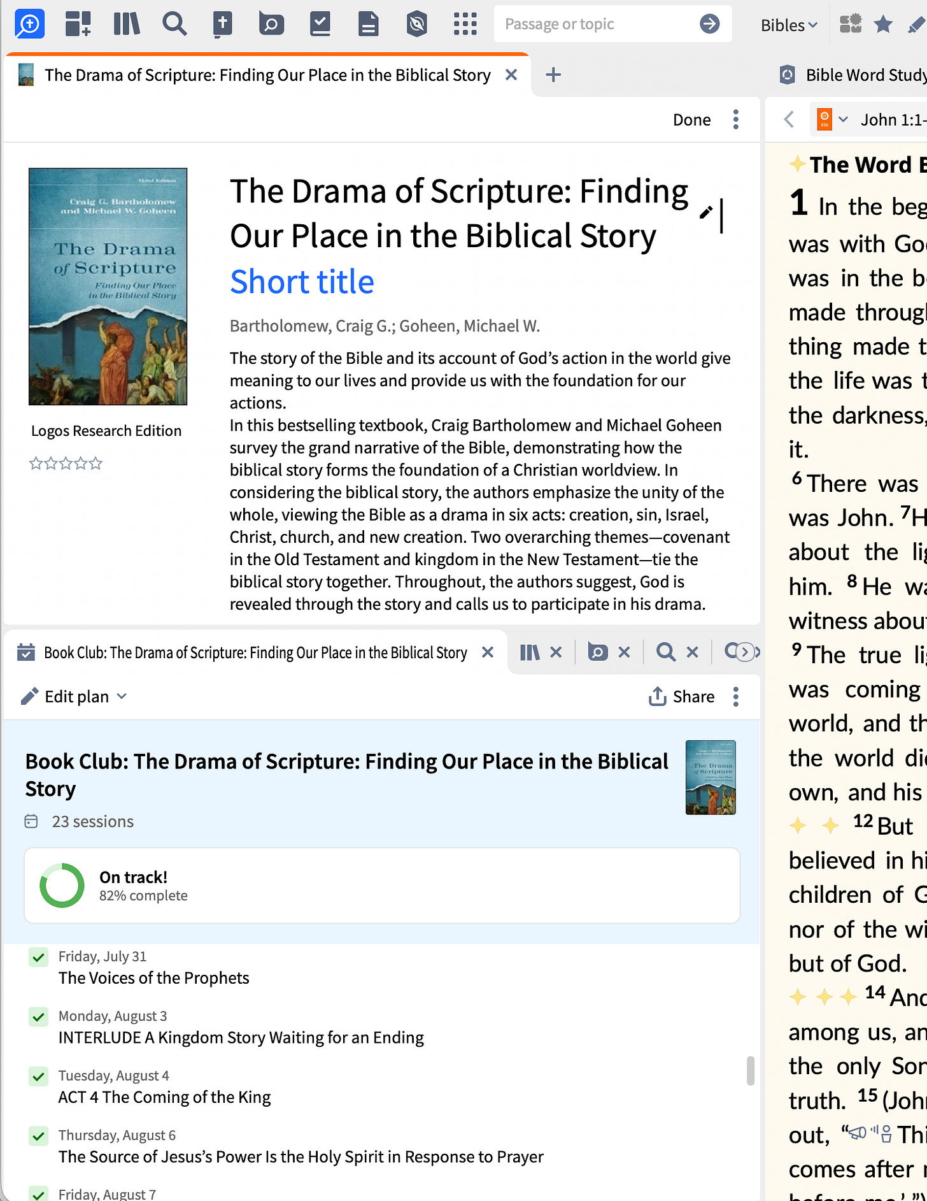Open the Notes icon in the top toolbar

click(271, 24)
